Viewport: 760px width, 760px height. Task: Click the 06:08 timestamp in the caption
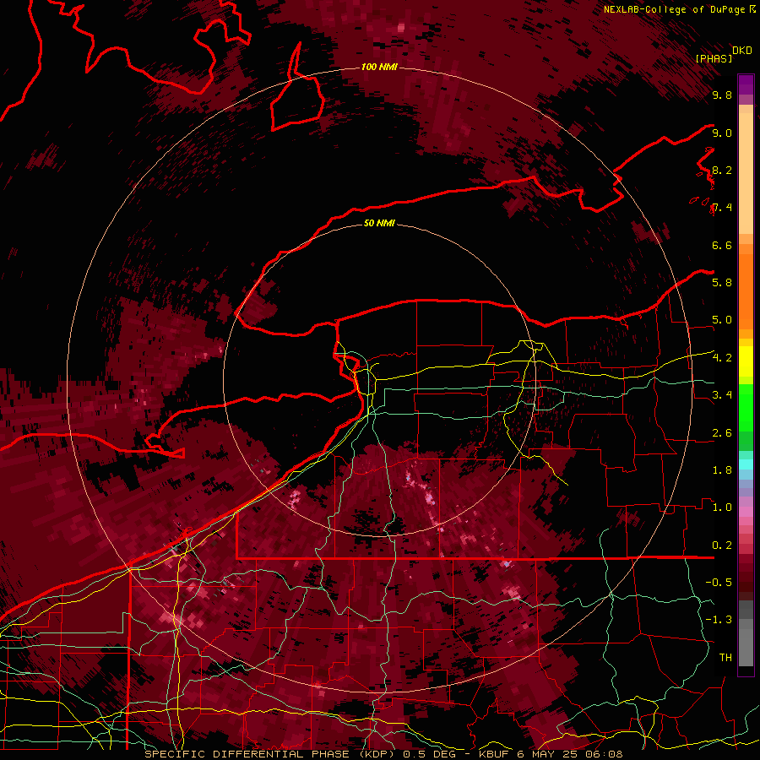(x=605, y=754)
